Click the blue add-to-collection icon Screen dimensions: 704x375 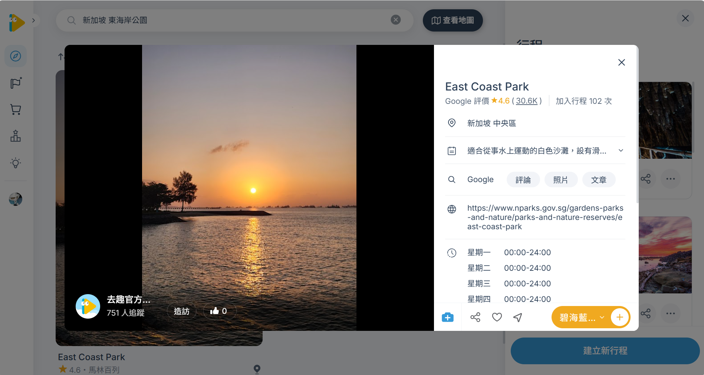448,317
